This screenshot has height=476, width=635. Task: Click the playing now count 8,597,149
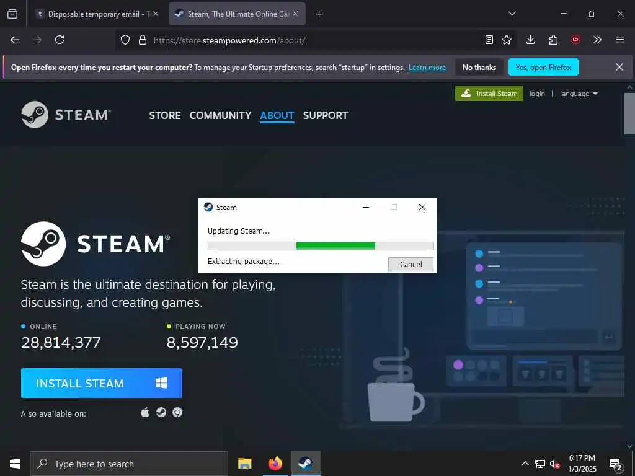(202, 342)
